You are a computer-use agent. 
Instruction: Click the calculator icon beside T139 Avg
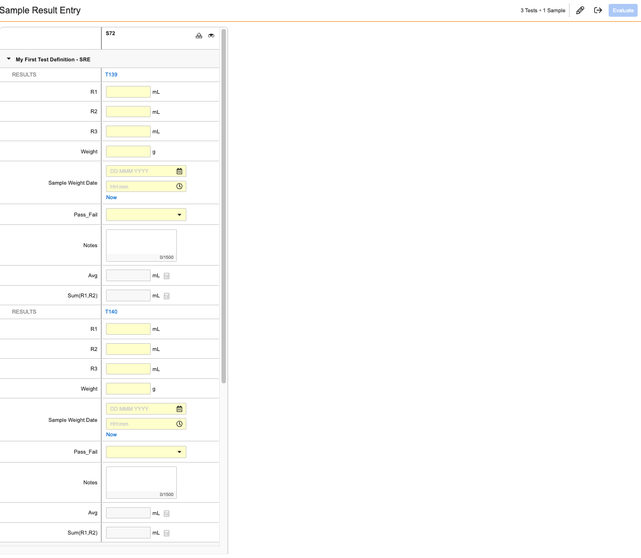click(x=167, y=276)
